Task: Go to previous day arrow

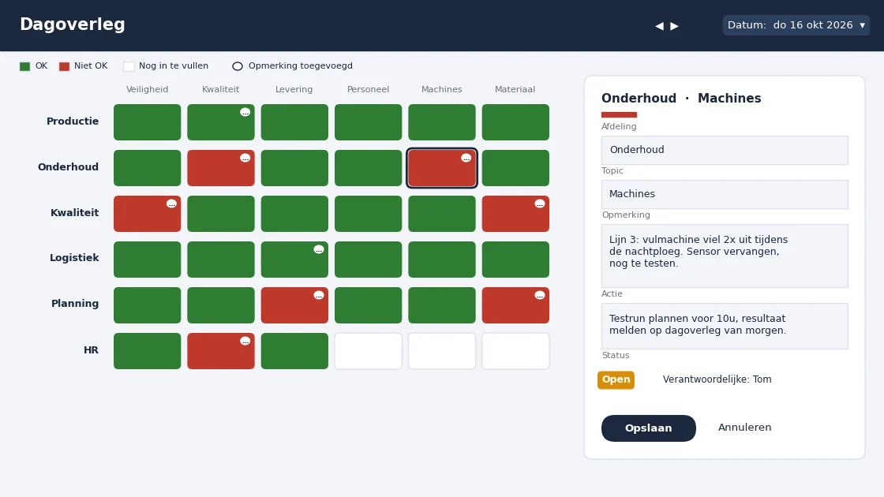Action: tap(659, 26)
